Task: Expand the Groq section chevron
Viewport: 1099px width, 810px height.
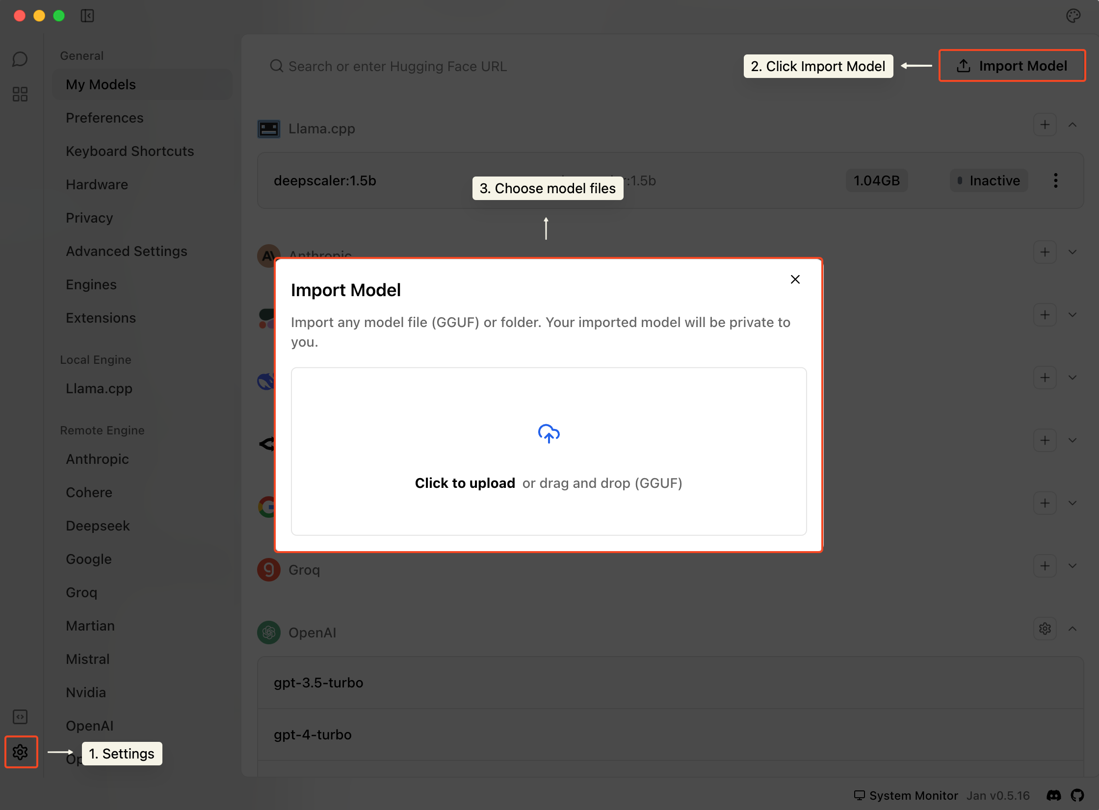Action: (x=1073, y=566)
